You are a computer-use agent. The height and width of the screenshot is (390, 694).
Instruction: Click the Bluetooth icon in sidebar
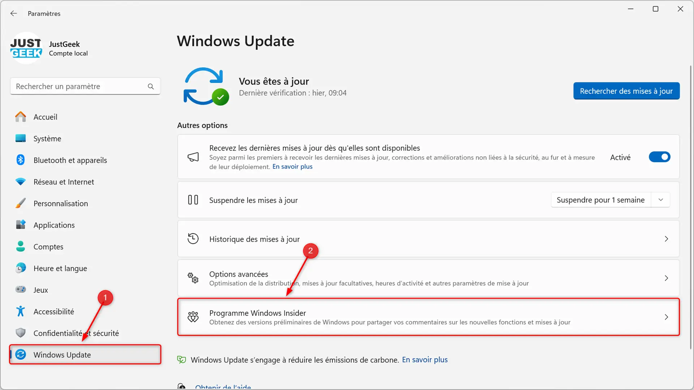point(21,160)
